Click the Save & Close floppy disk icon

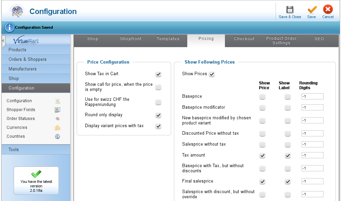point(290,10)
